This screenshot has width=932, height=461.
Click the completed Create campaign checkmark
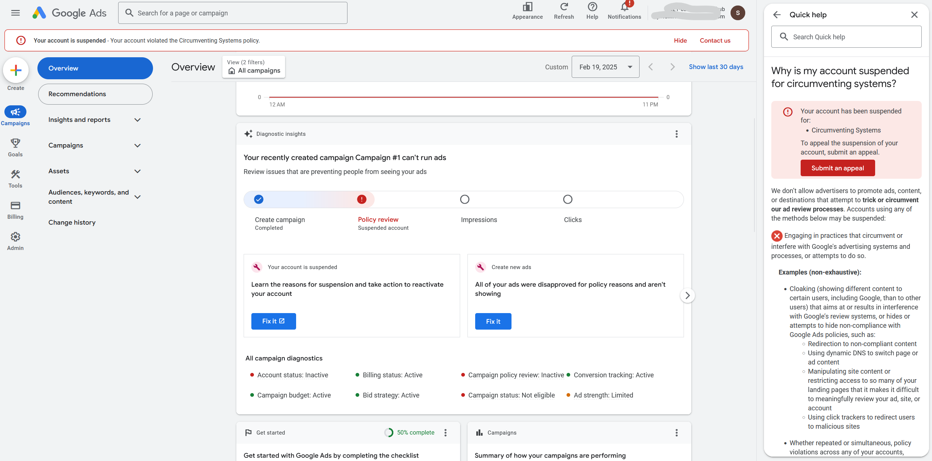tap(259, 199)
